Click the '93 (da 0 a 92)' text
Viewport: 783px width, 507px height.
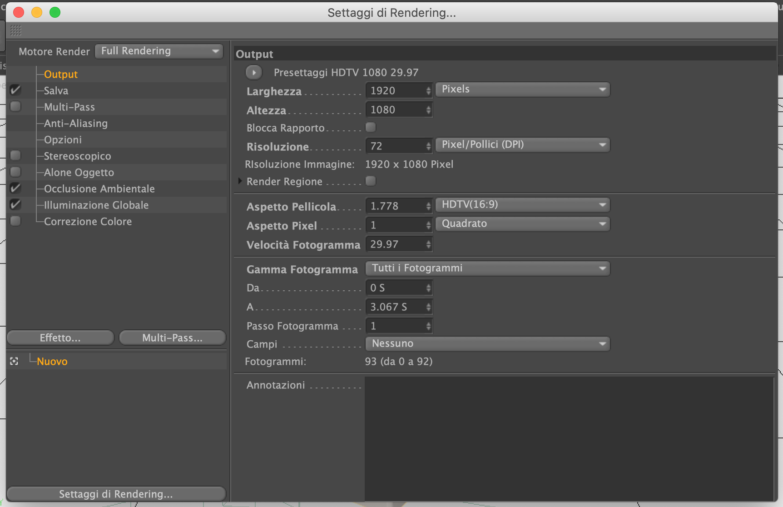[x=399, y=361]
